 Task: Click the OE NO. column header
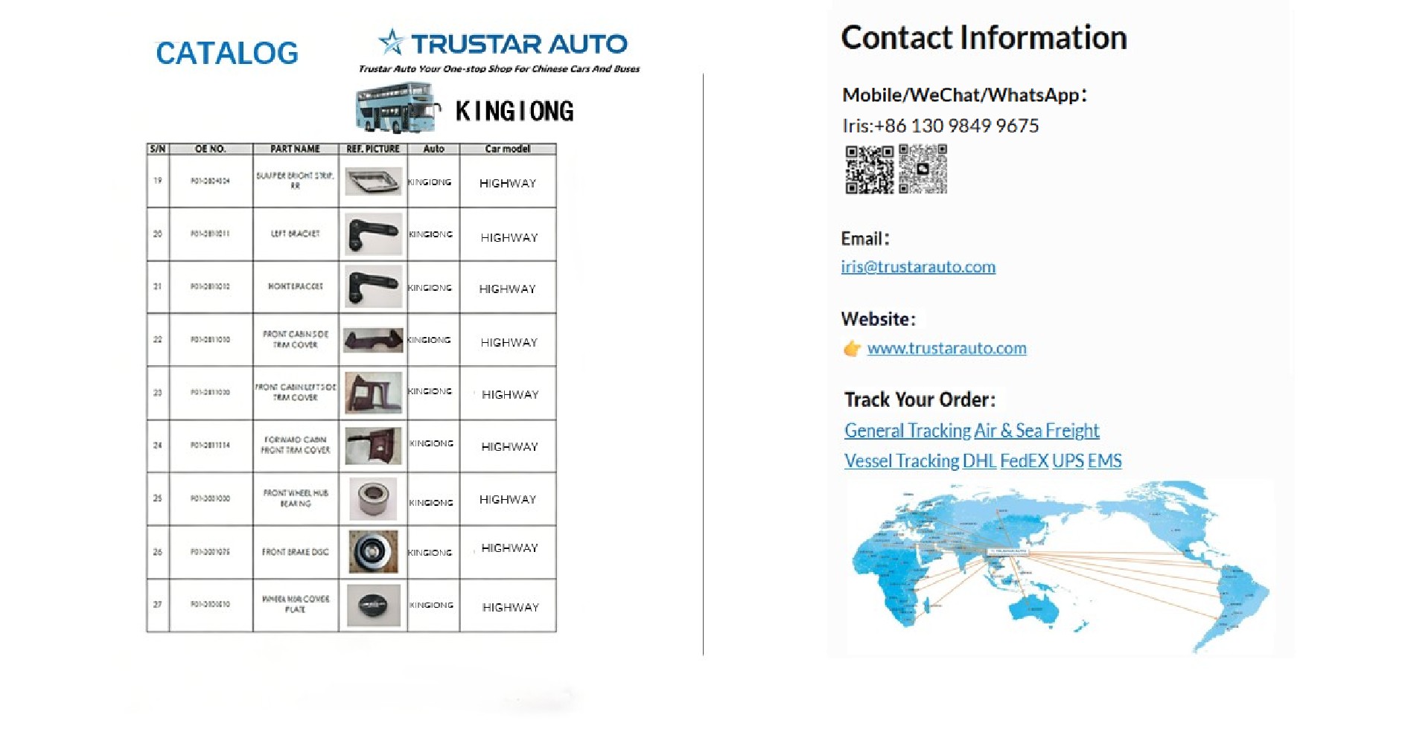coord(211,149)
